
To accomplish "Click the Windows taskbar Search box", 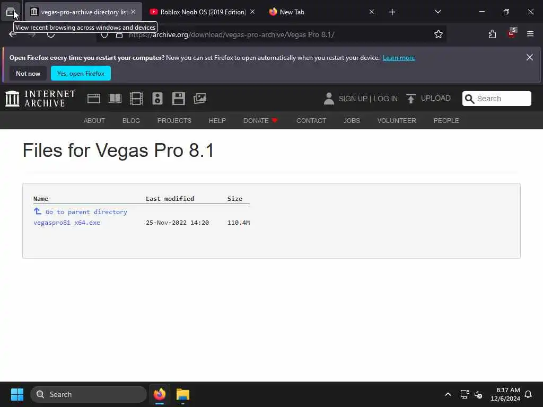I will [89, 394].
